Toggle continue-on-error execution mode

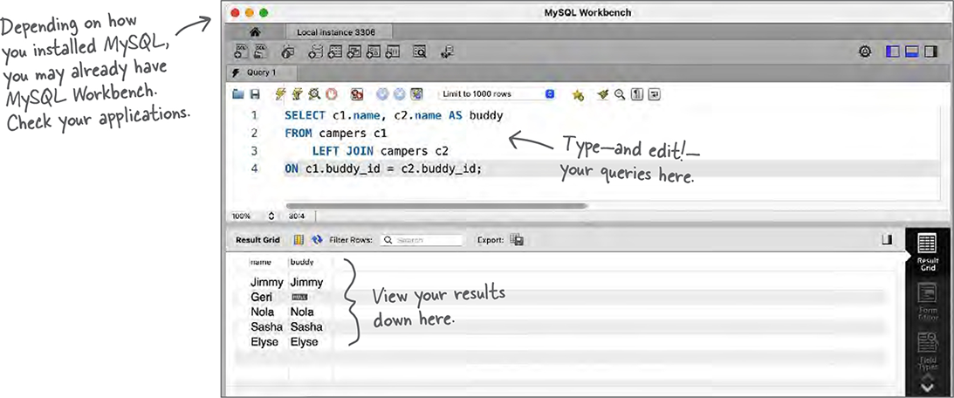[x=357, y=94]
